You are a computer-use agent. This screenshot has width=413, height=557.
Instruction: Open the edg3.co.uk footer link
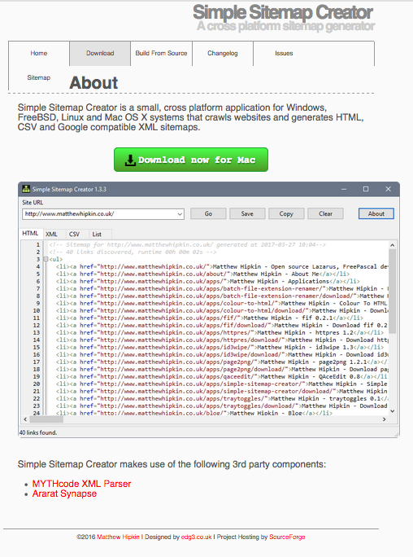click(x=196, y=537)
